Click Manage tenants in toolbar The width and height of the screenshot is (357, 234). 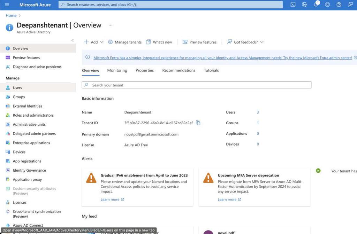pyautogui.click(x=125, y=42)
